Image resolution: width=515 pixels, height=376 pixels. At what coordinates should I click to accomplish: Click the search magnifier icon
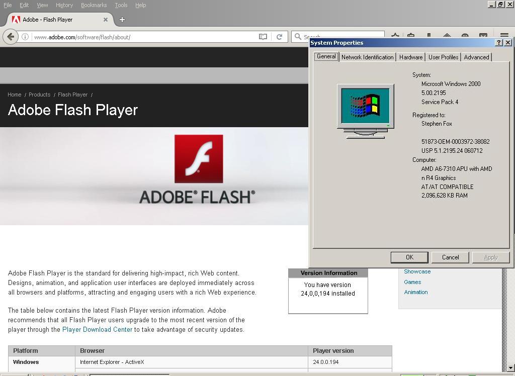(298, 37)
